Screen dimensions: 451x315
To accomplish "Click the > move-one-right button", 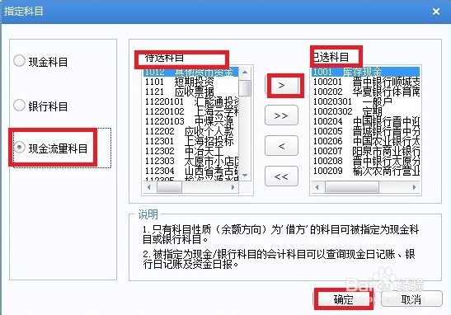I will tap(282, 86).
